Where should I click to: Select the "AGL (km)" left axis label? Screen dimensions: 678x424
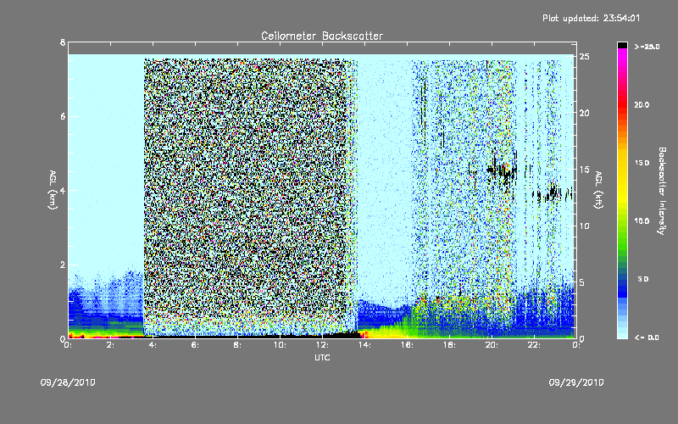53,190
